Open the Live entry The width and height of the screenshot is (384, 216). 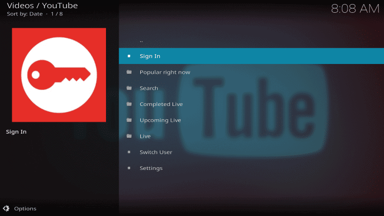[251, 136]
